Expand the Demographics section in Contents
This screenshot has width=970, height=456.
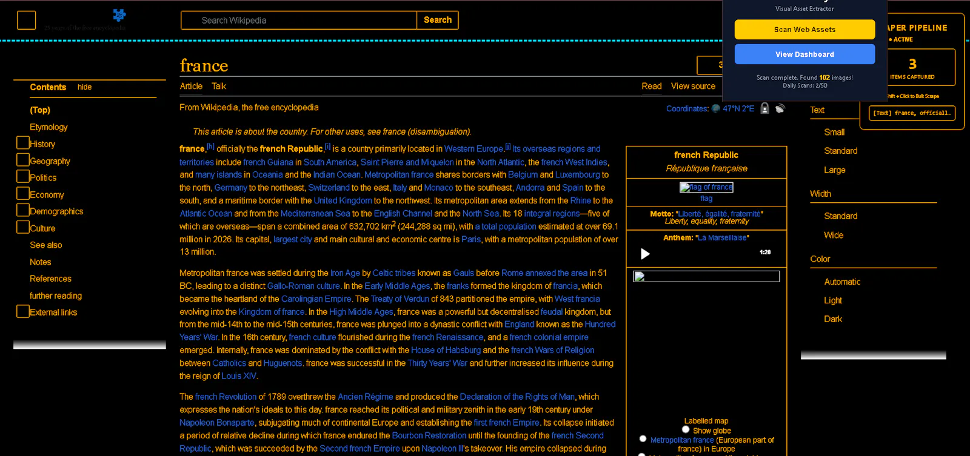coord(23,210)
